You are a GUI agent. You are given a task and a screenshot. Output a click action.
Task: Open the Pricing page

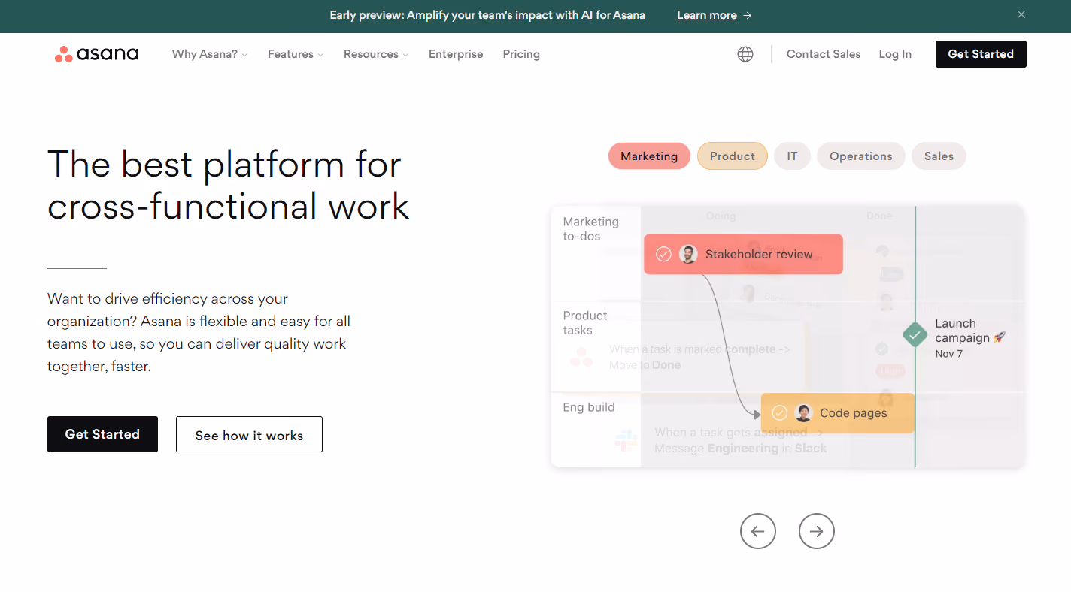(521, 54)
